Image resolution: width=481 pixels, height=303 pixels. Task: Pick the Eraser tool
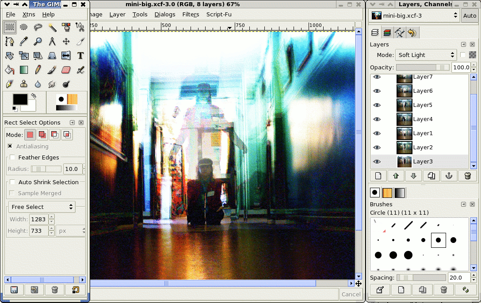(x=66, y=70)
